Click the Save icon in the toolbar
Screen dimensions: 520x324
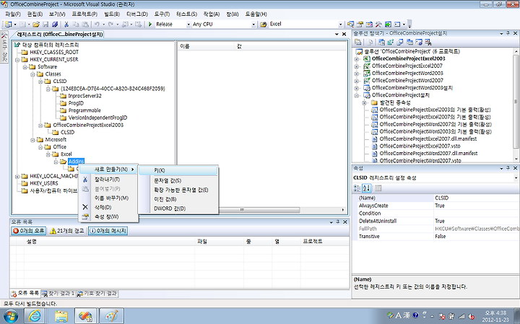point(45,25)
